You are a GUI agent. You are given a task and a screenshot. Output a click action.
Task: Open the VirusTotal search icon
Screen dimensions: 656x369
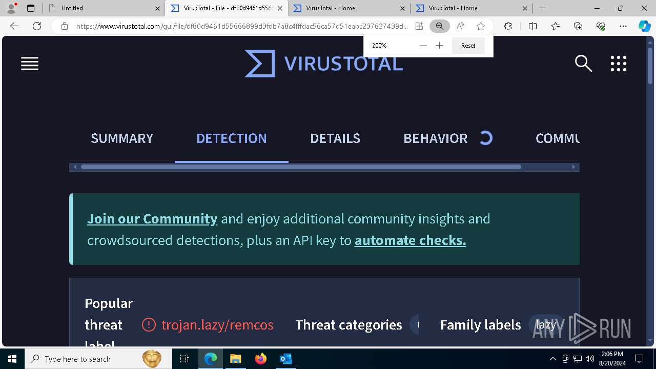(583, 64)
